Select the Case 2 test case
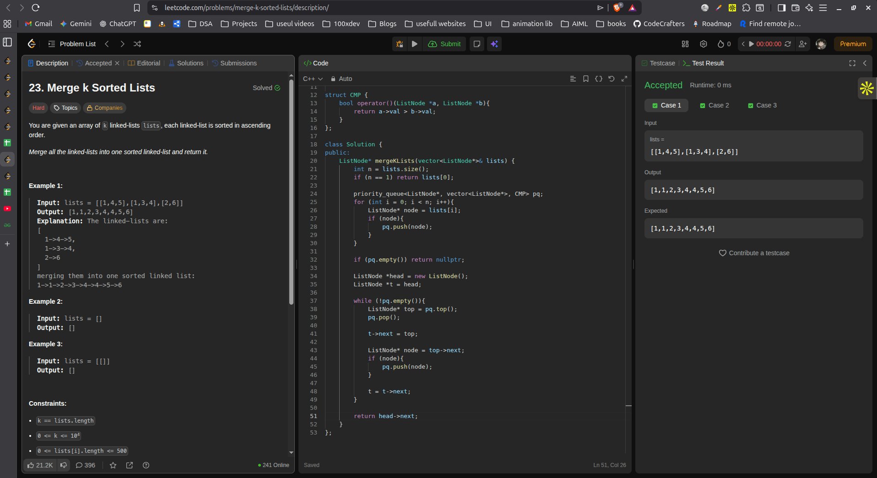This screenshot has height=478, width=877. (x=715, y=105)
